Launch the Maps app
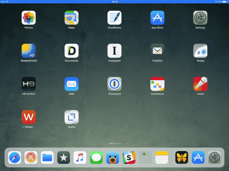The height and width of the screenshot is (171, 229). pos(72,18)
